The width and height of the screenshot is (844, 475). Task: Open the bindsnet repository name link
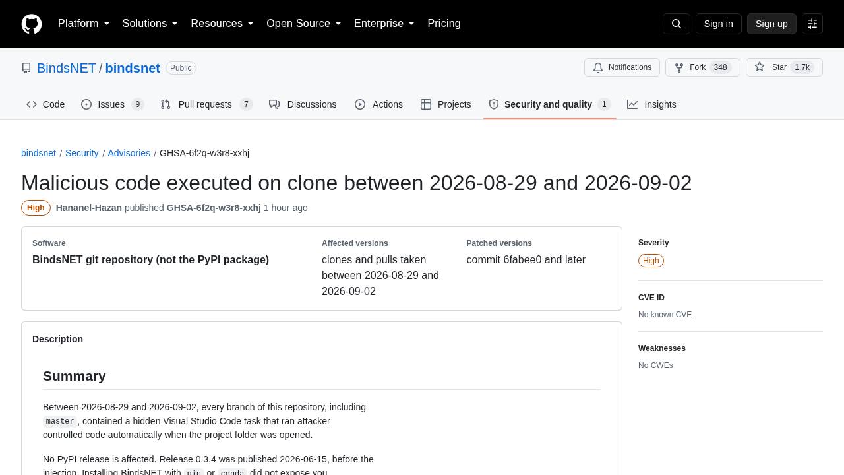133,68
